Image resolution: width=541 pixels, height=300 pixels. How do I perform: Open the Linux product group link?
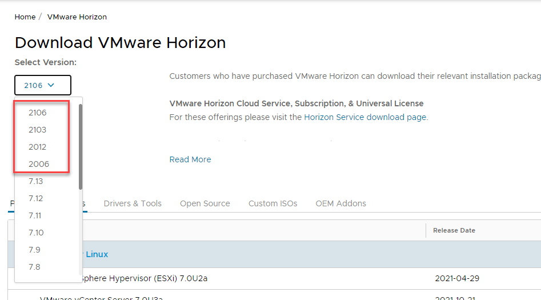[x=97, y=254]
